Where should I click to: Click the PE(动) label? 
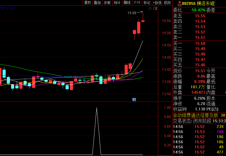[212, 109]
